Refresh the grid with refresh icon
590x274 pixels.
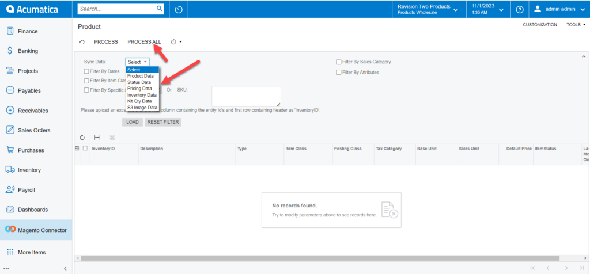pos(82,138)
